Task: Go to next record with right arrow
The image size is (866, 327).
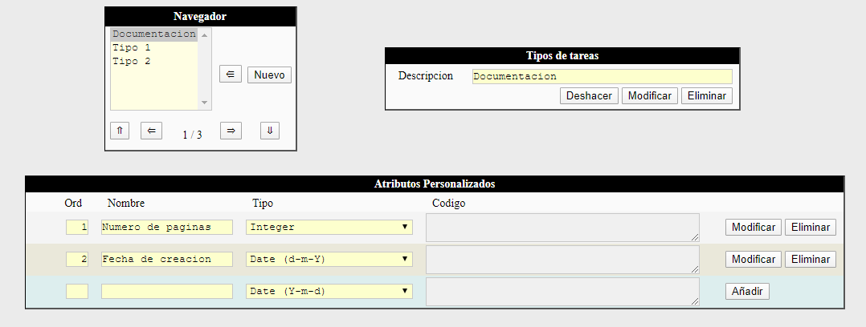Action: (231, 131)
